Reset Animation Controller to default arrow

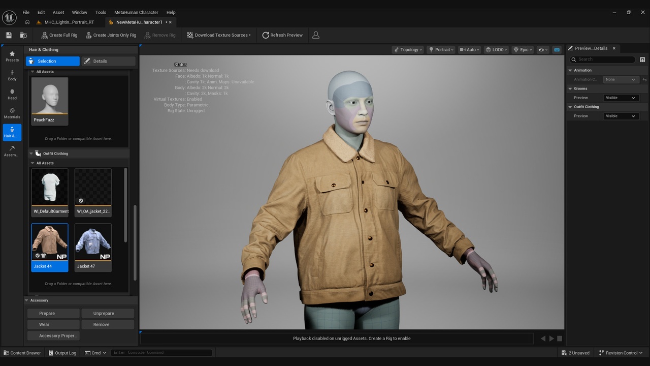pos(644,79)
